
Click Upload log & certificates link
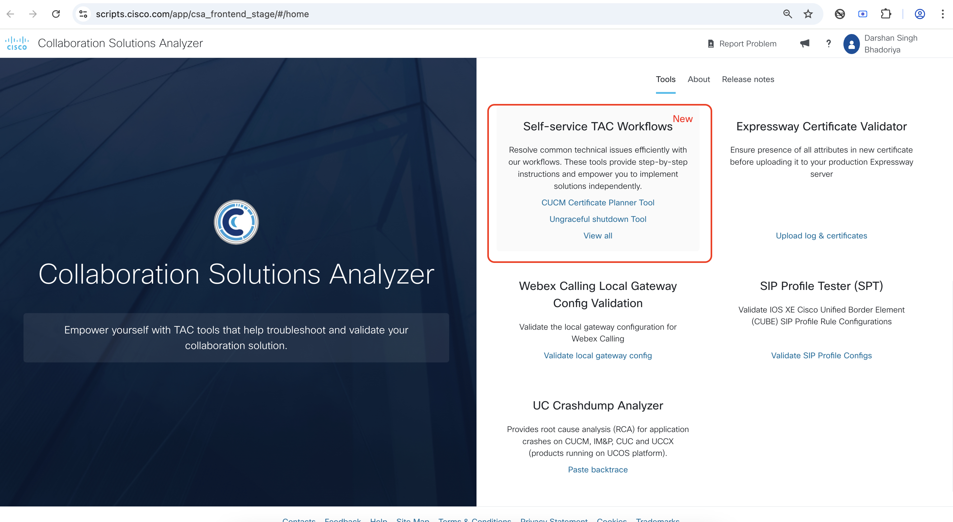[x=821, y=236]
